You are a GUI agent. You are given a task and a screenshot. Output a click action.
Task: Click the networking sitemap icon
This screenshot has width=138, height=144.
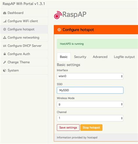click(5, 38)
